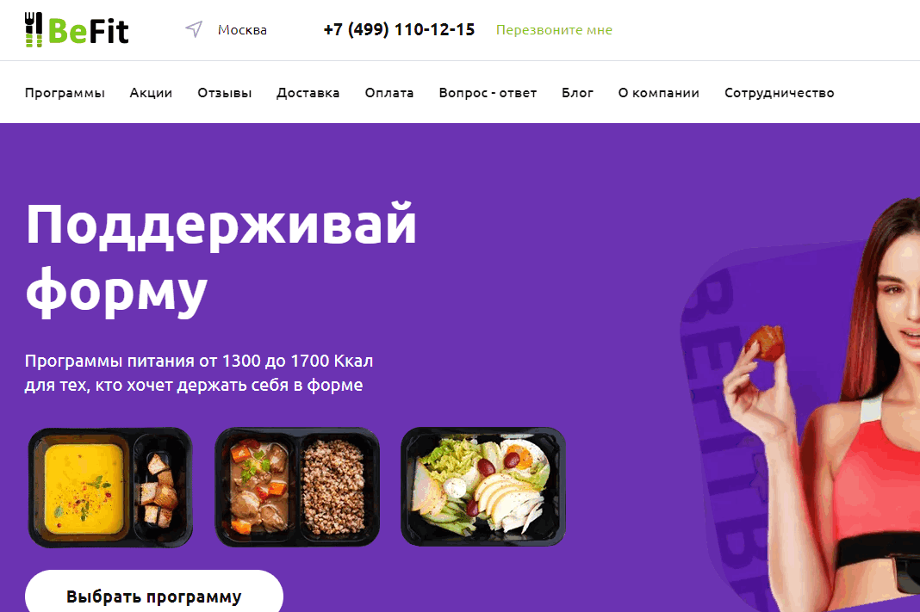Select Оплата in navigation
This screenshot has width=920, height=612.
tap(389, 93)
